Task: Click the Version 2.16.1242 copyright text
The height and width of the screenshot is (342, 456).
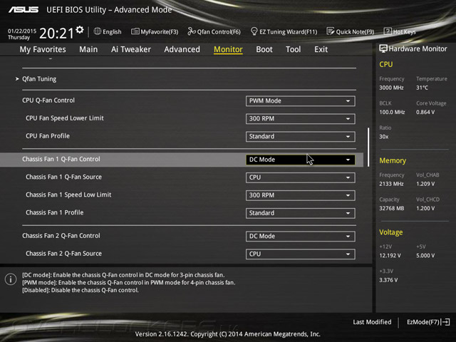Action: (x=228, y=334)
